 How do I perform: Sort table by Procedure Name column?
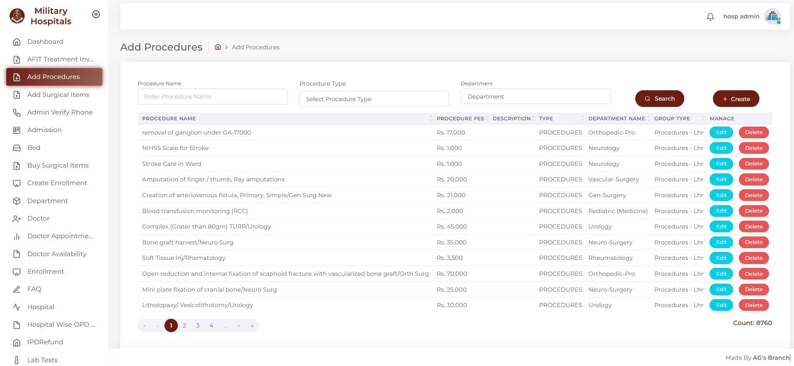(431, 119)
